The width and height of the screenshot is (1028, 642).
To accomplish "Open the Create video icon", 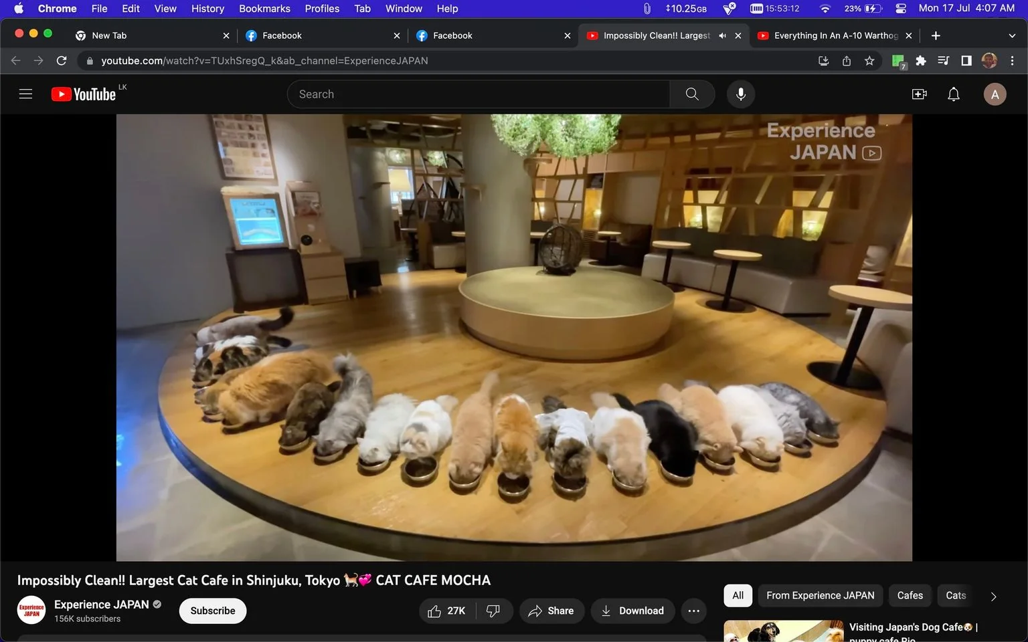I will 920,94.
